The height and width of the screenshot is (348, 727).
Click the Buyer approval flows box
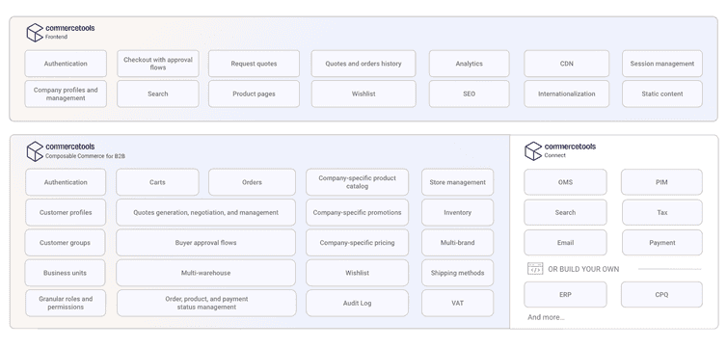click(206, 243)
